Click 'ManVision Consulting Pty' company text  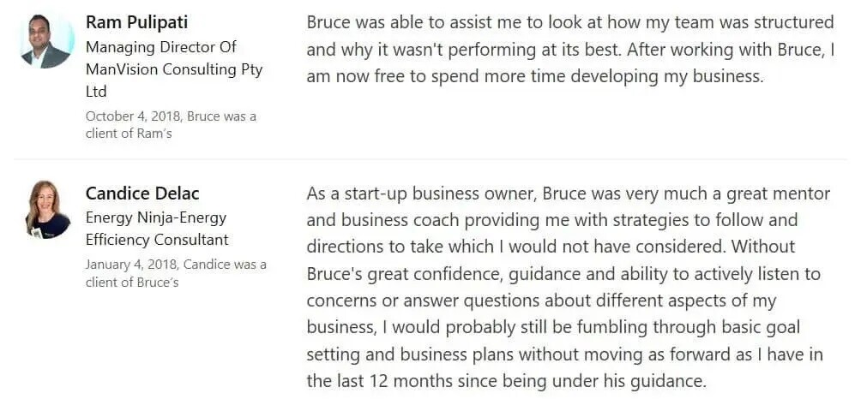pyautogui.click(x=174, y=69)
